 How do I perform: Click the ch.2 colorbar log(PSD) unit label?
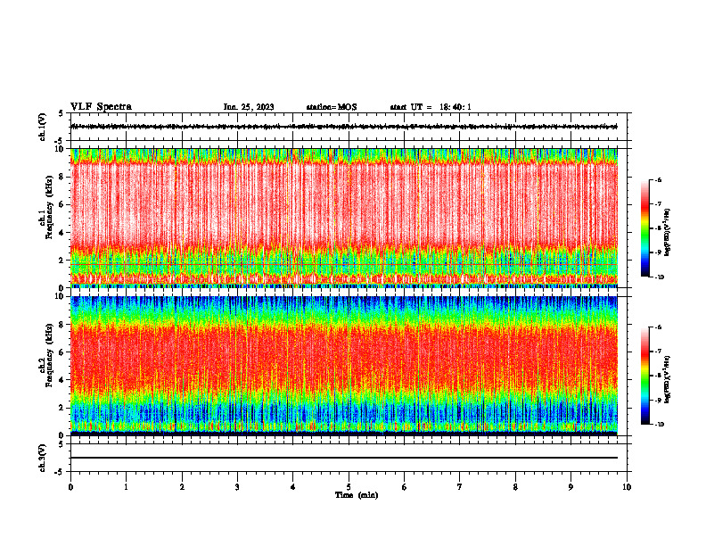(x=667, y=379)
